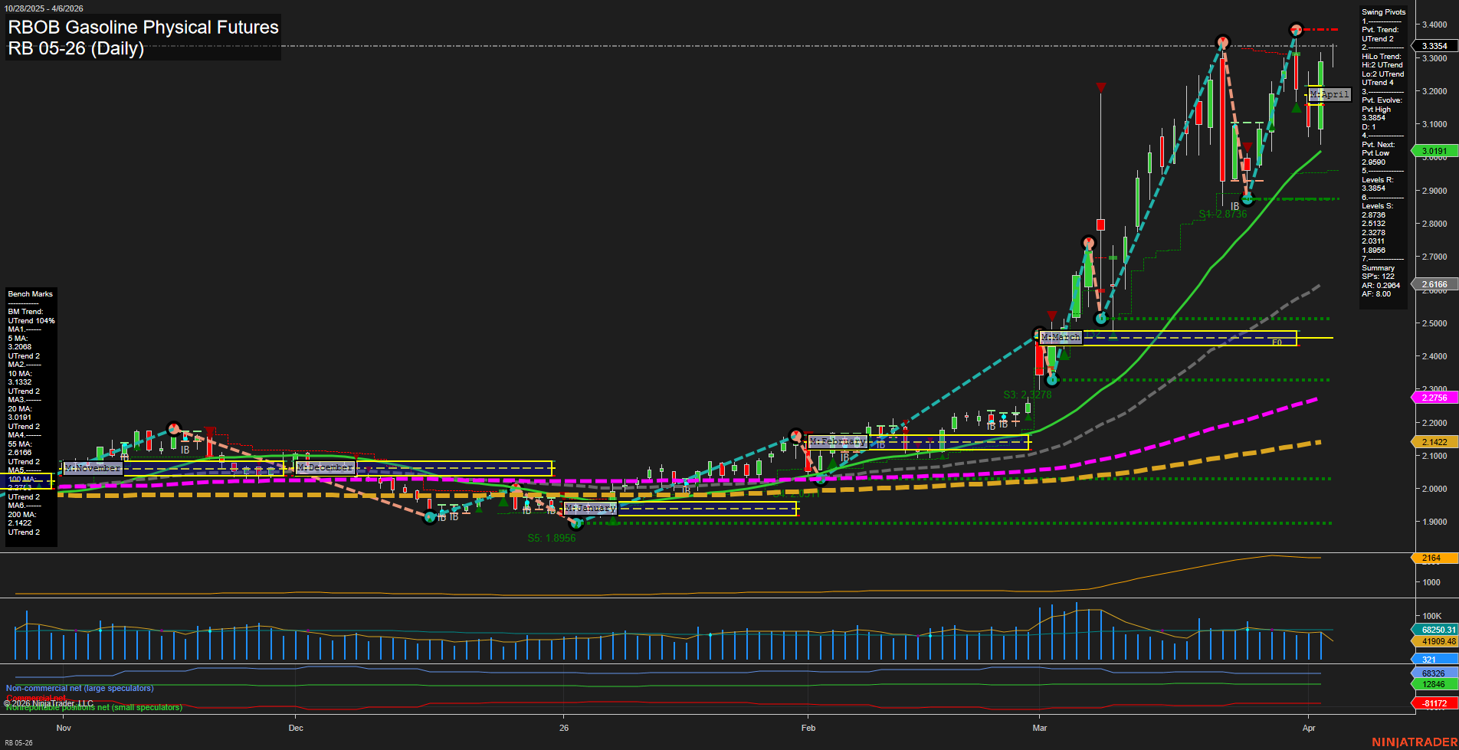Select the cyan swing-low pivot marker near the IB label
Viewport: 1459px width, 750px height.
click(1248, 198)
